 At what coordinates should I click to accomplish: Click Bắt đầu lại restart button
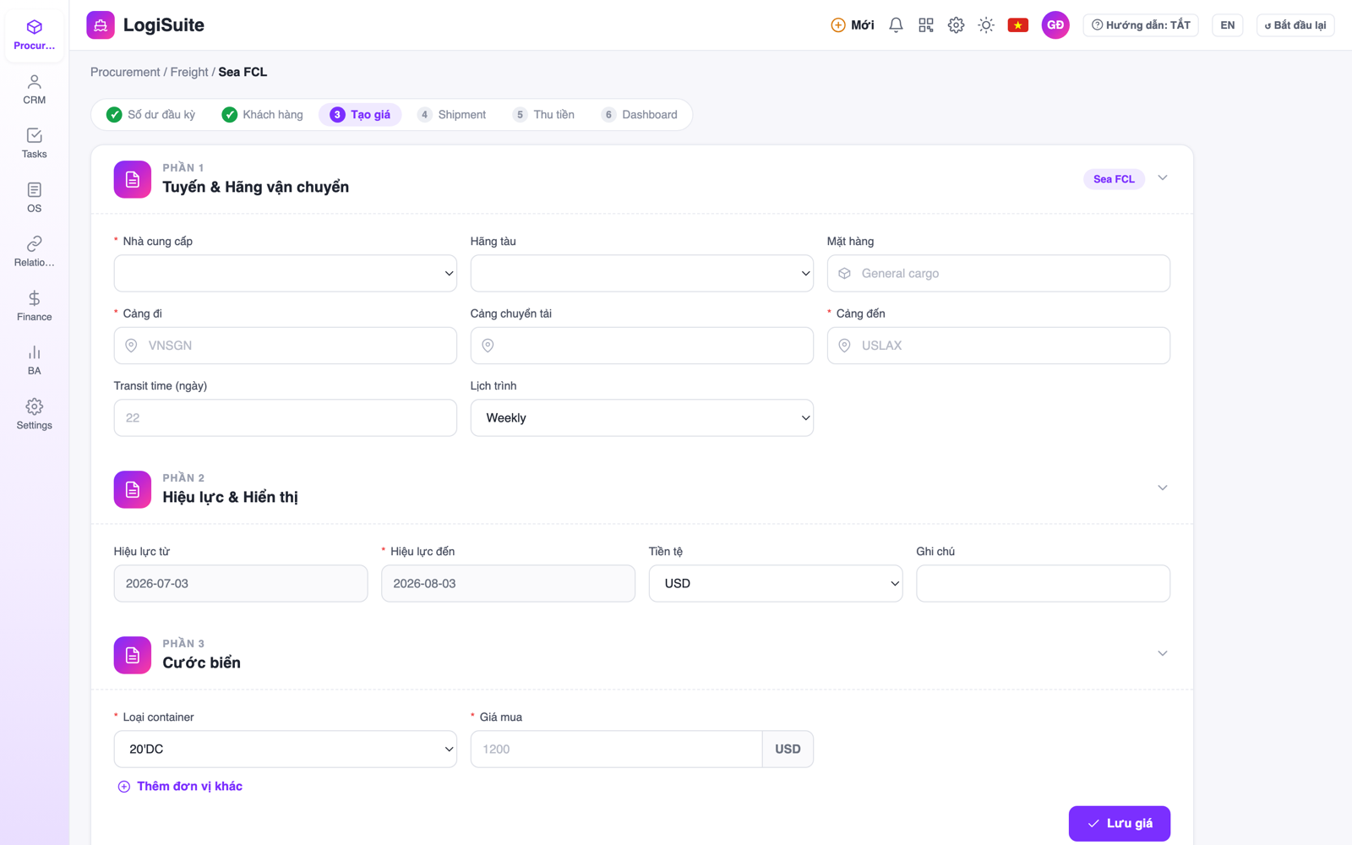pos(1295,25)
